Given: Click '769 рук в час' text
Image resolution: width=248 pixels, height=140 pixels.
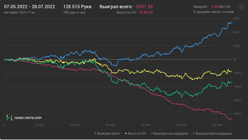Looking at the screenshot, I should (74, 12).
